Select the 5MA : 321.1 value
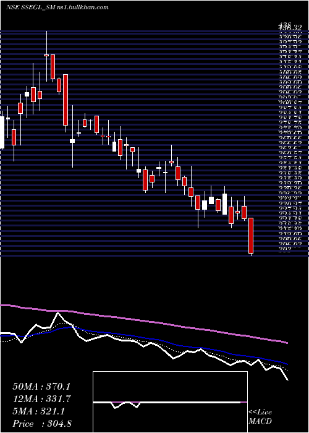Viewport: 309px width, 433px height. (x=39, y=411)
